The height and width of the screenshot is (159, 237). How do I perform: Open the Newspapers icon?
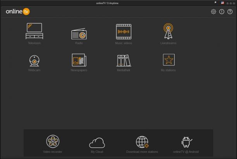(79, 60)
